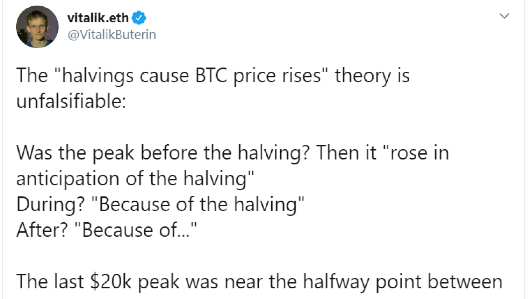Click the word "unfalsifiable:" in the tweet

coord(71,101)
